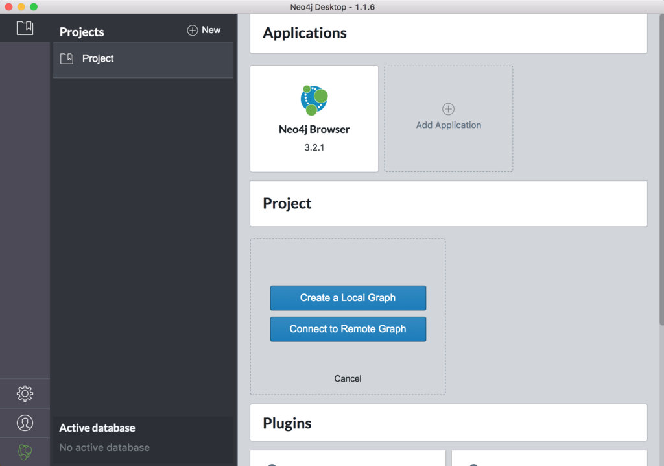Click the green Neo4j logo icon

pos(25,452)
